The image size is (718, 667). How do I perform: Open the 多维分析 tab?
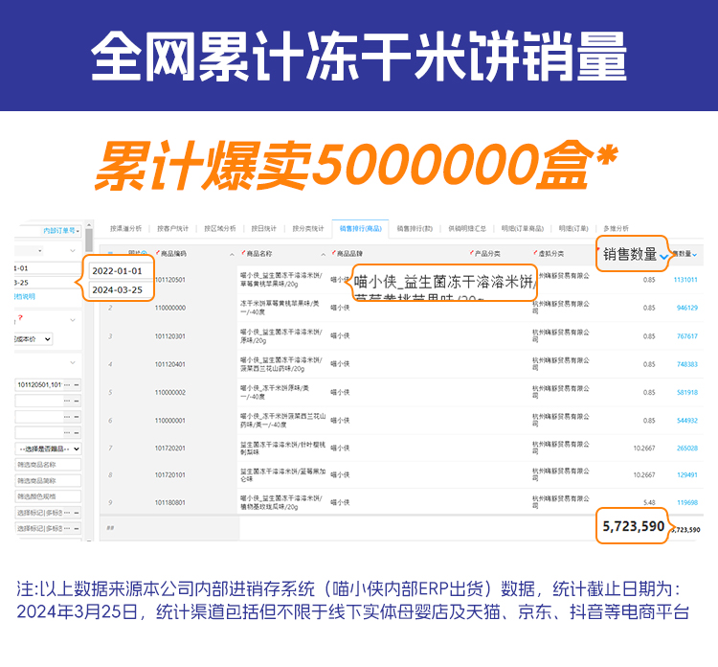pyautogui.click(x=616, y=228)
